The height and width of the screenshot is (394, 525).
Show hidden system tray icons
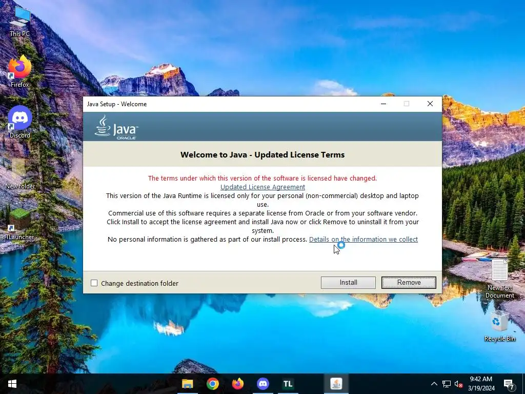tap(434, 384)
